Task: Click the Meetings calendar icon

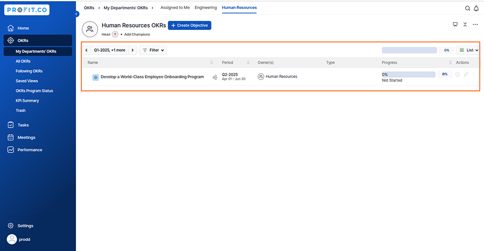Action: point(11,138)
